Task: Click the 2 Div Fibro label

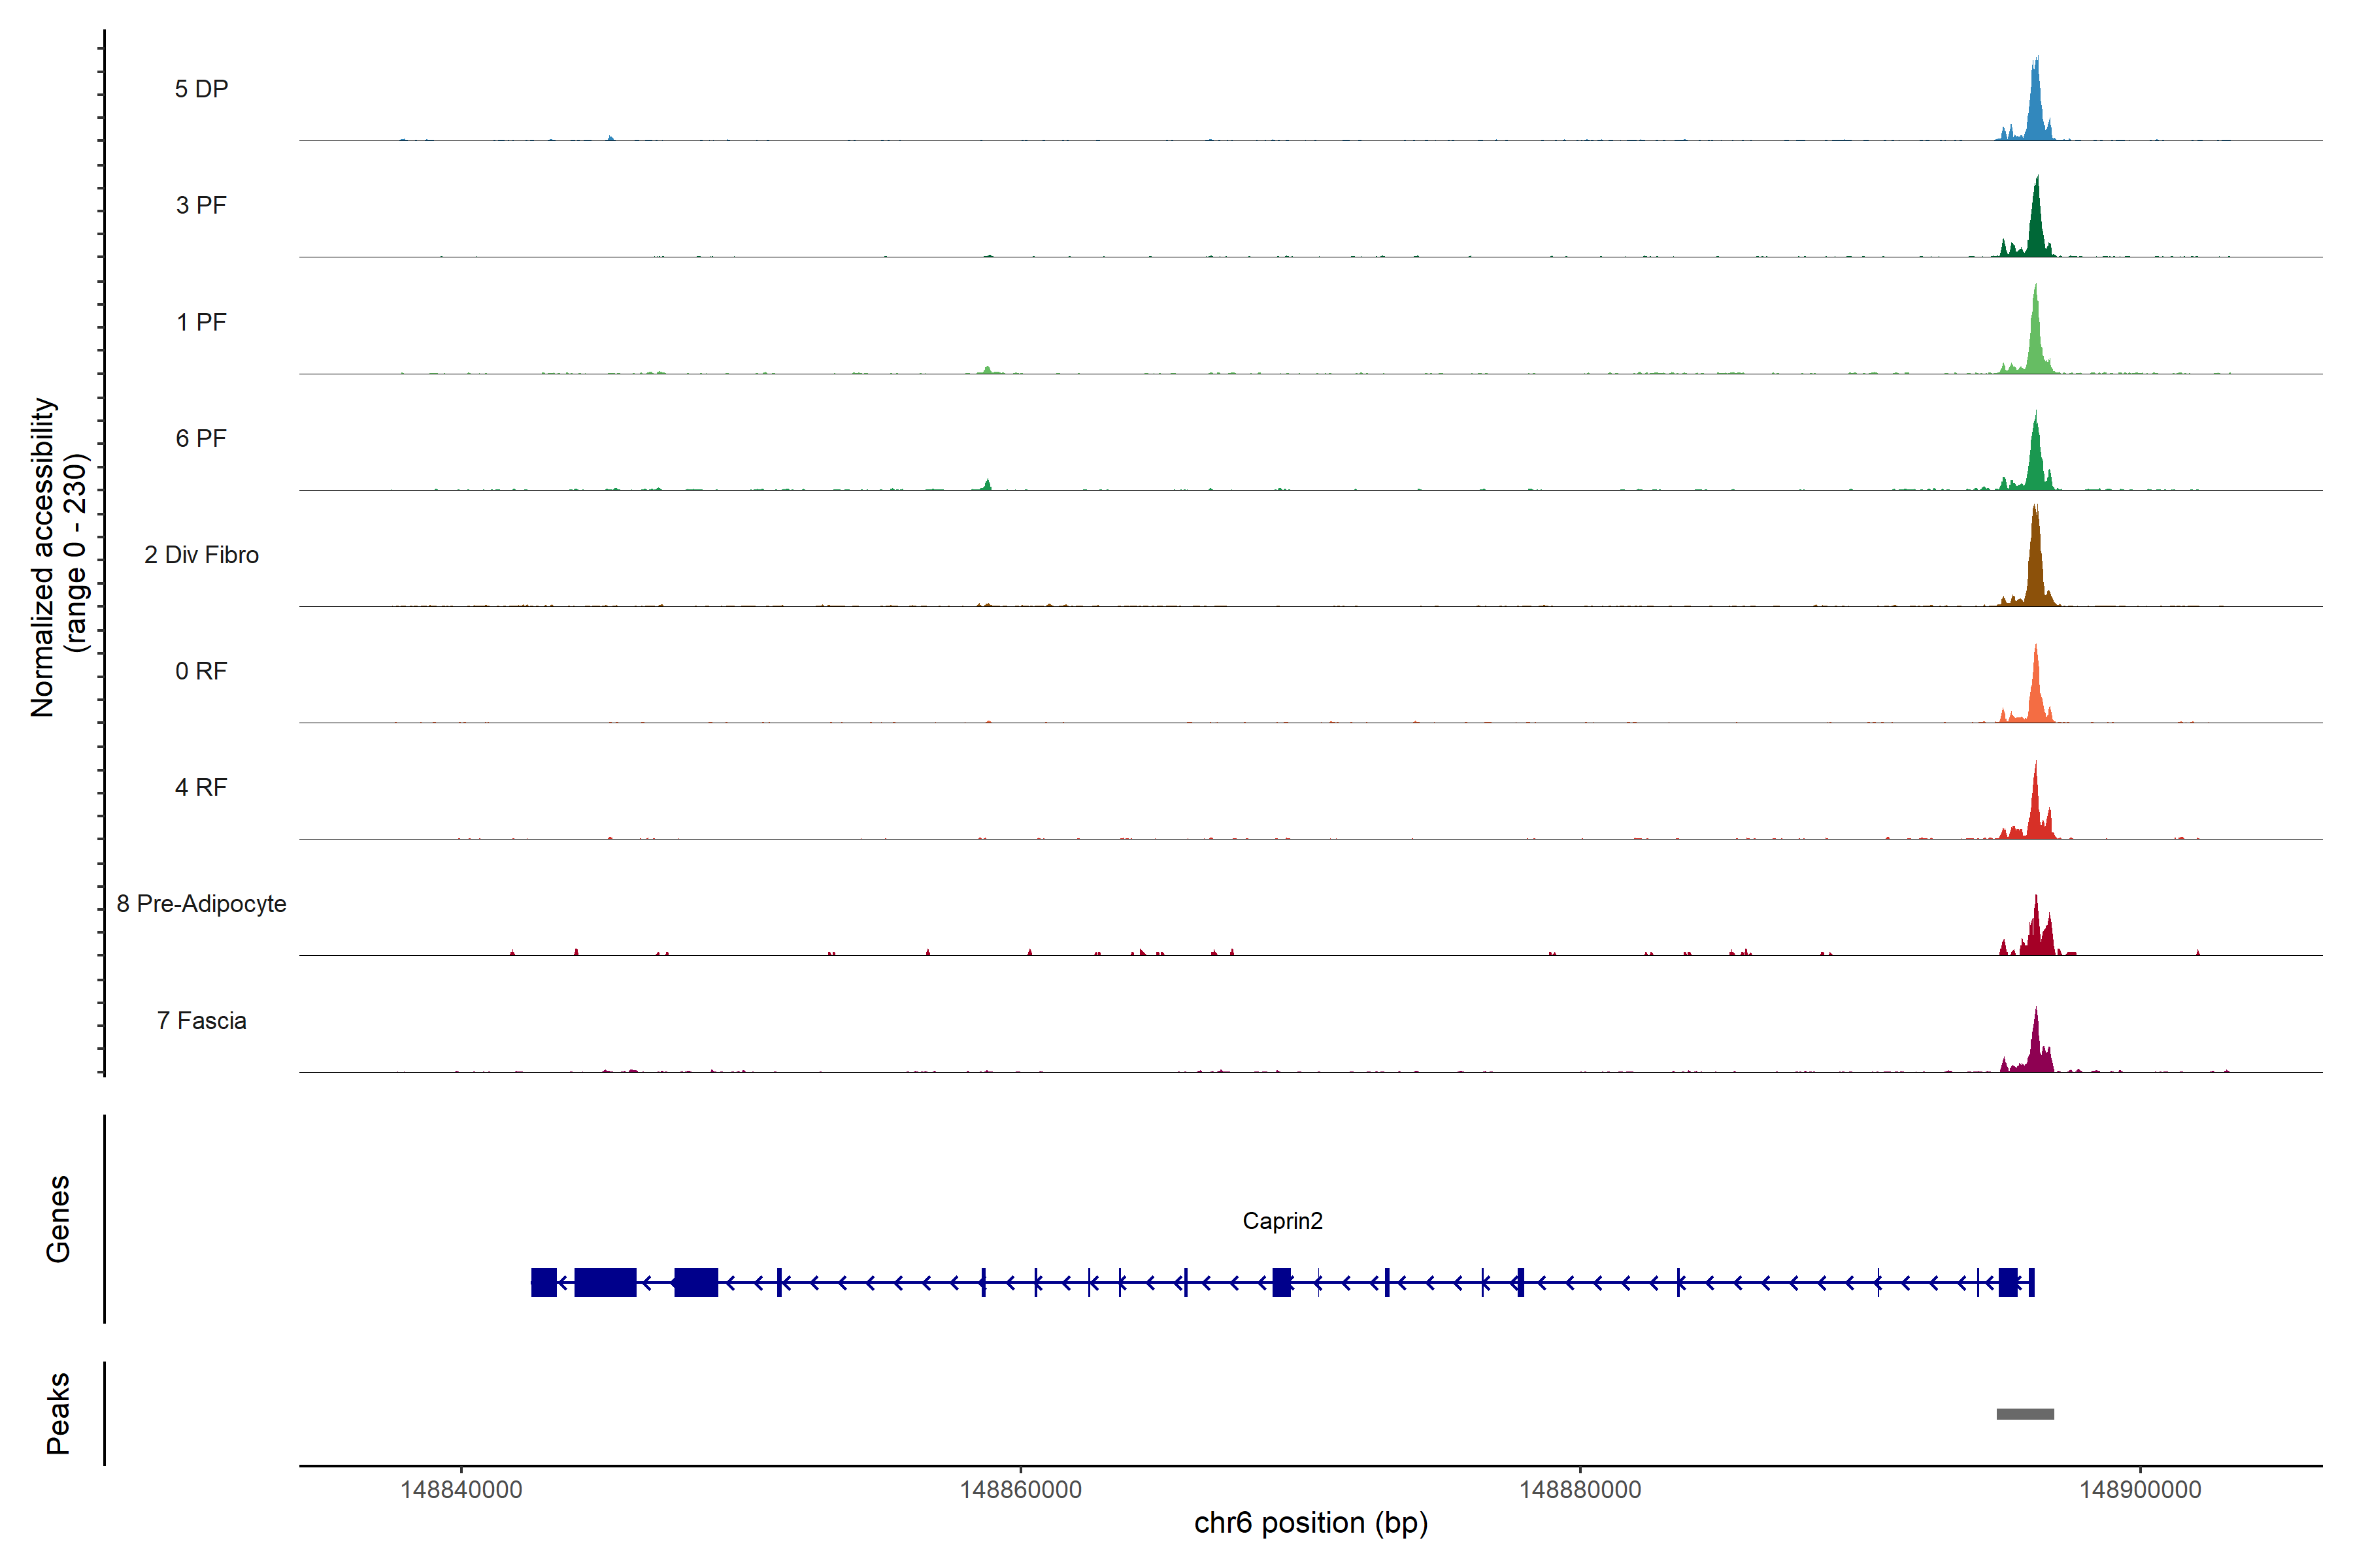Action: (201, 555)
